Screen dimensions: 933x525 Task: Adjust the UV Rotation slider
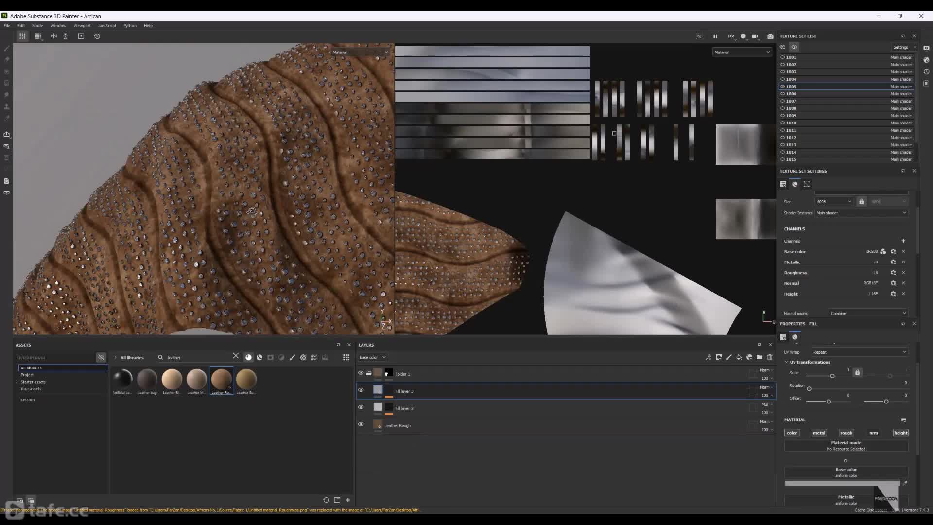pos(809,388)
